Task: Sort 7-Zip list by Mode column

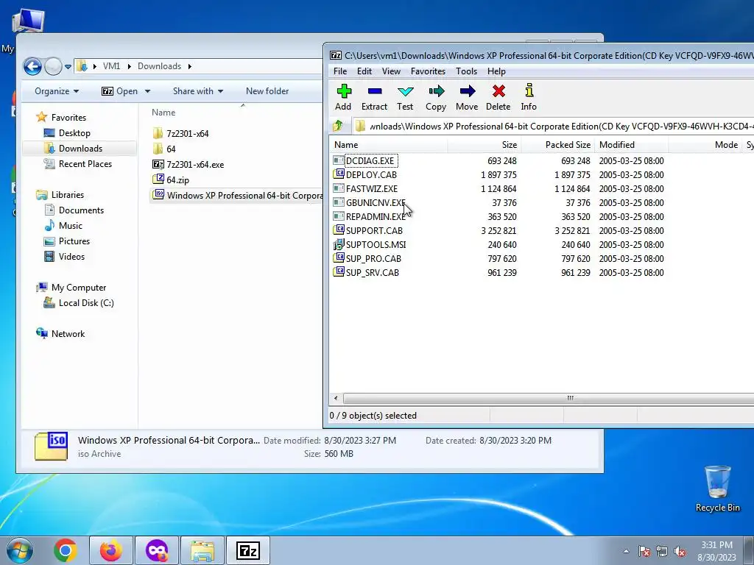Action: click(705, 145)
